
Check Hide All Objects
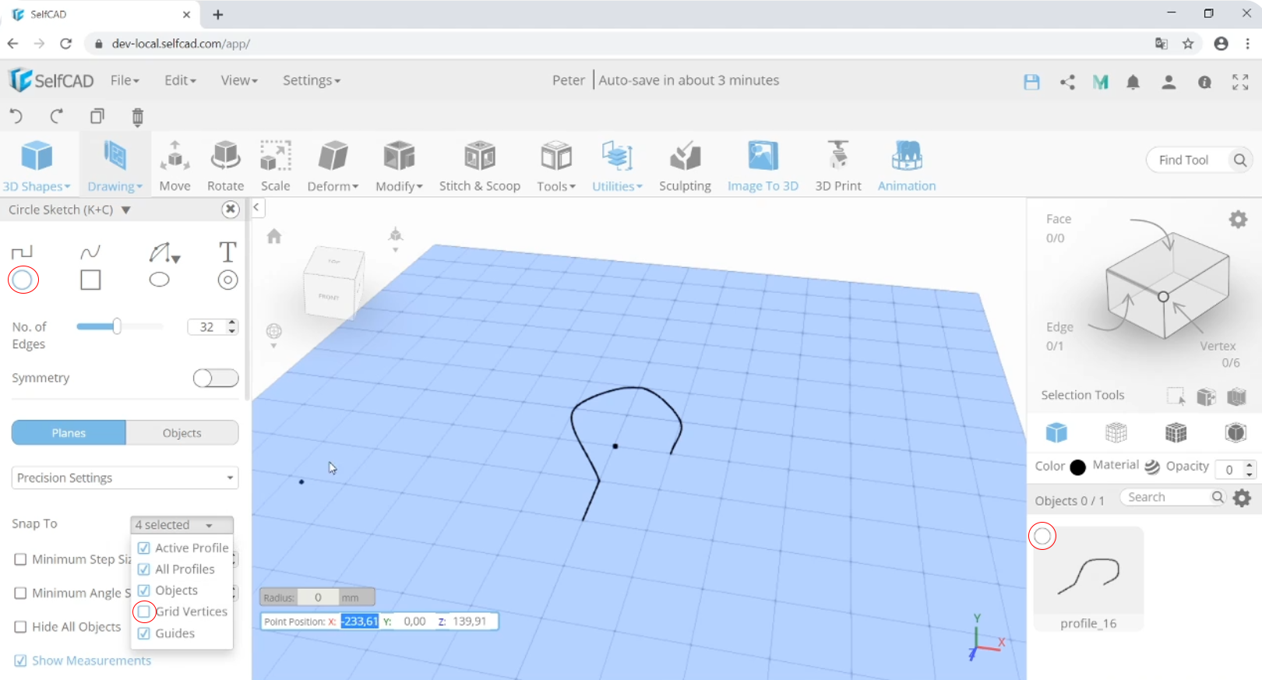coord(20,627)
